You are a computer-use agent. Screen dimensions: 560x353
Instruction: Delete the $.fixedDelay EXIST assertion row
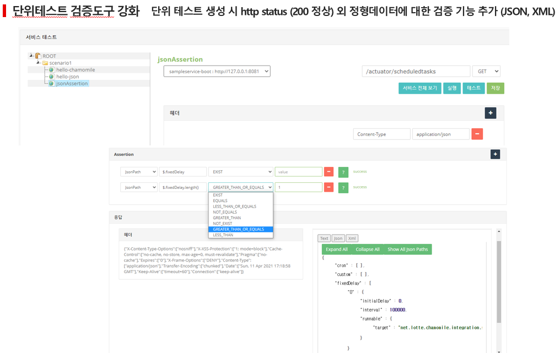(x=329, y=172)
